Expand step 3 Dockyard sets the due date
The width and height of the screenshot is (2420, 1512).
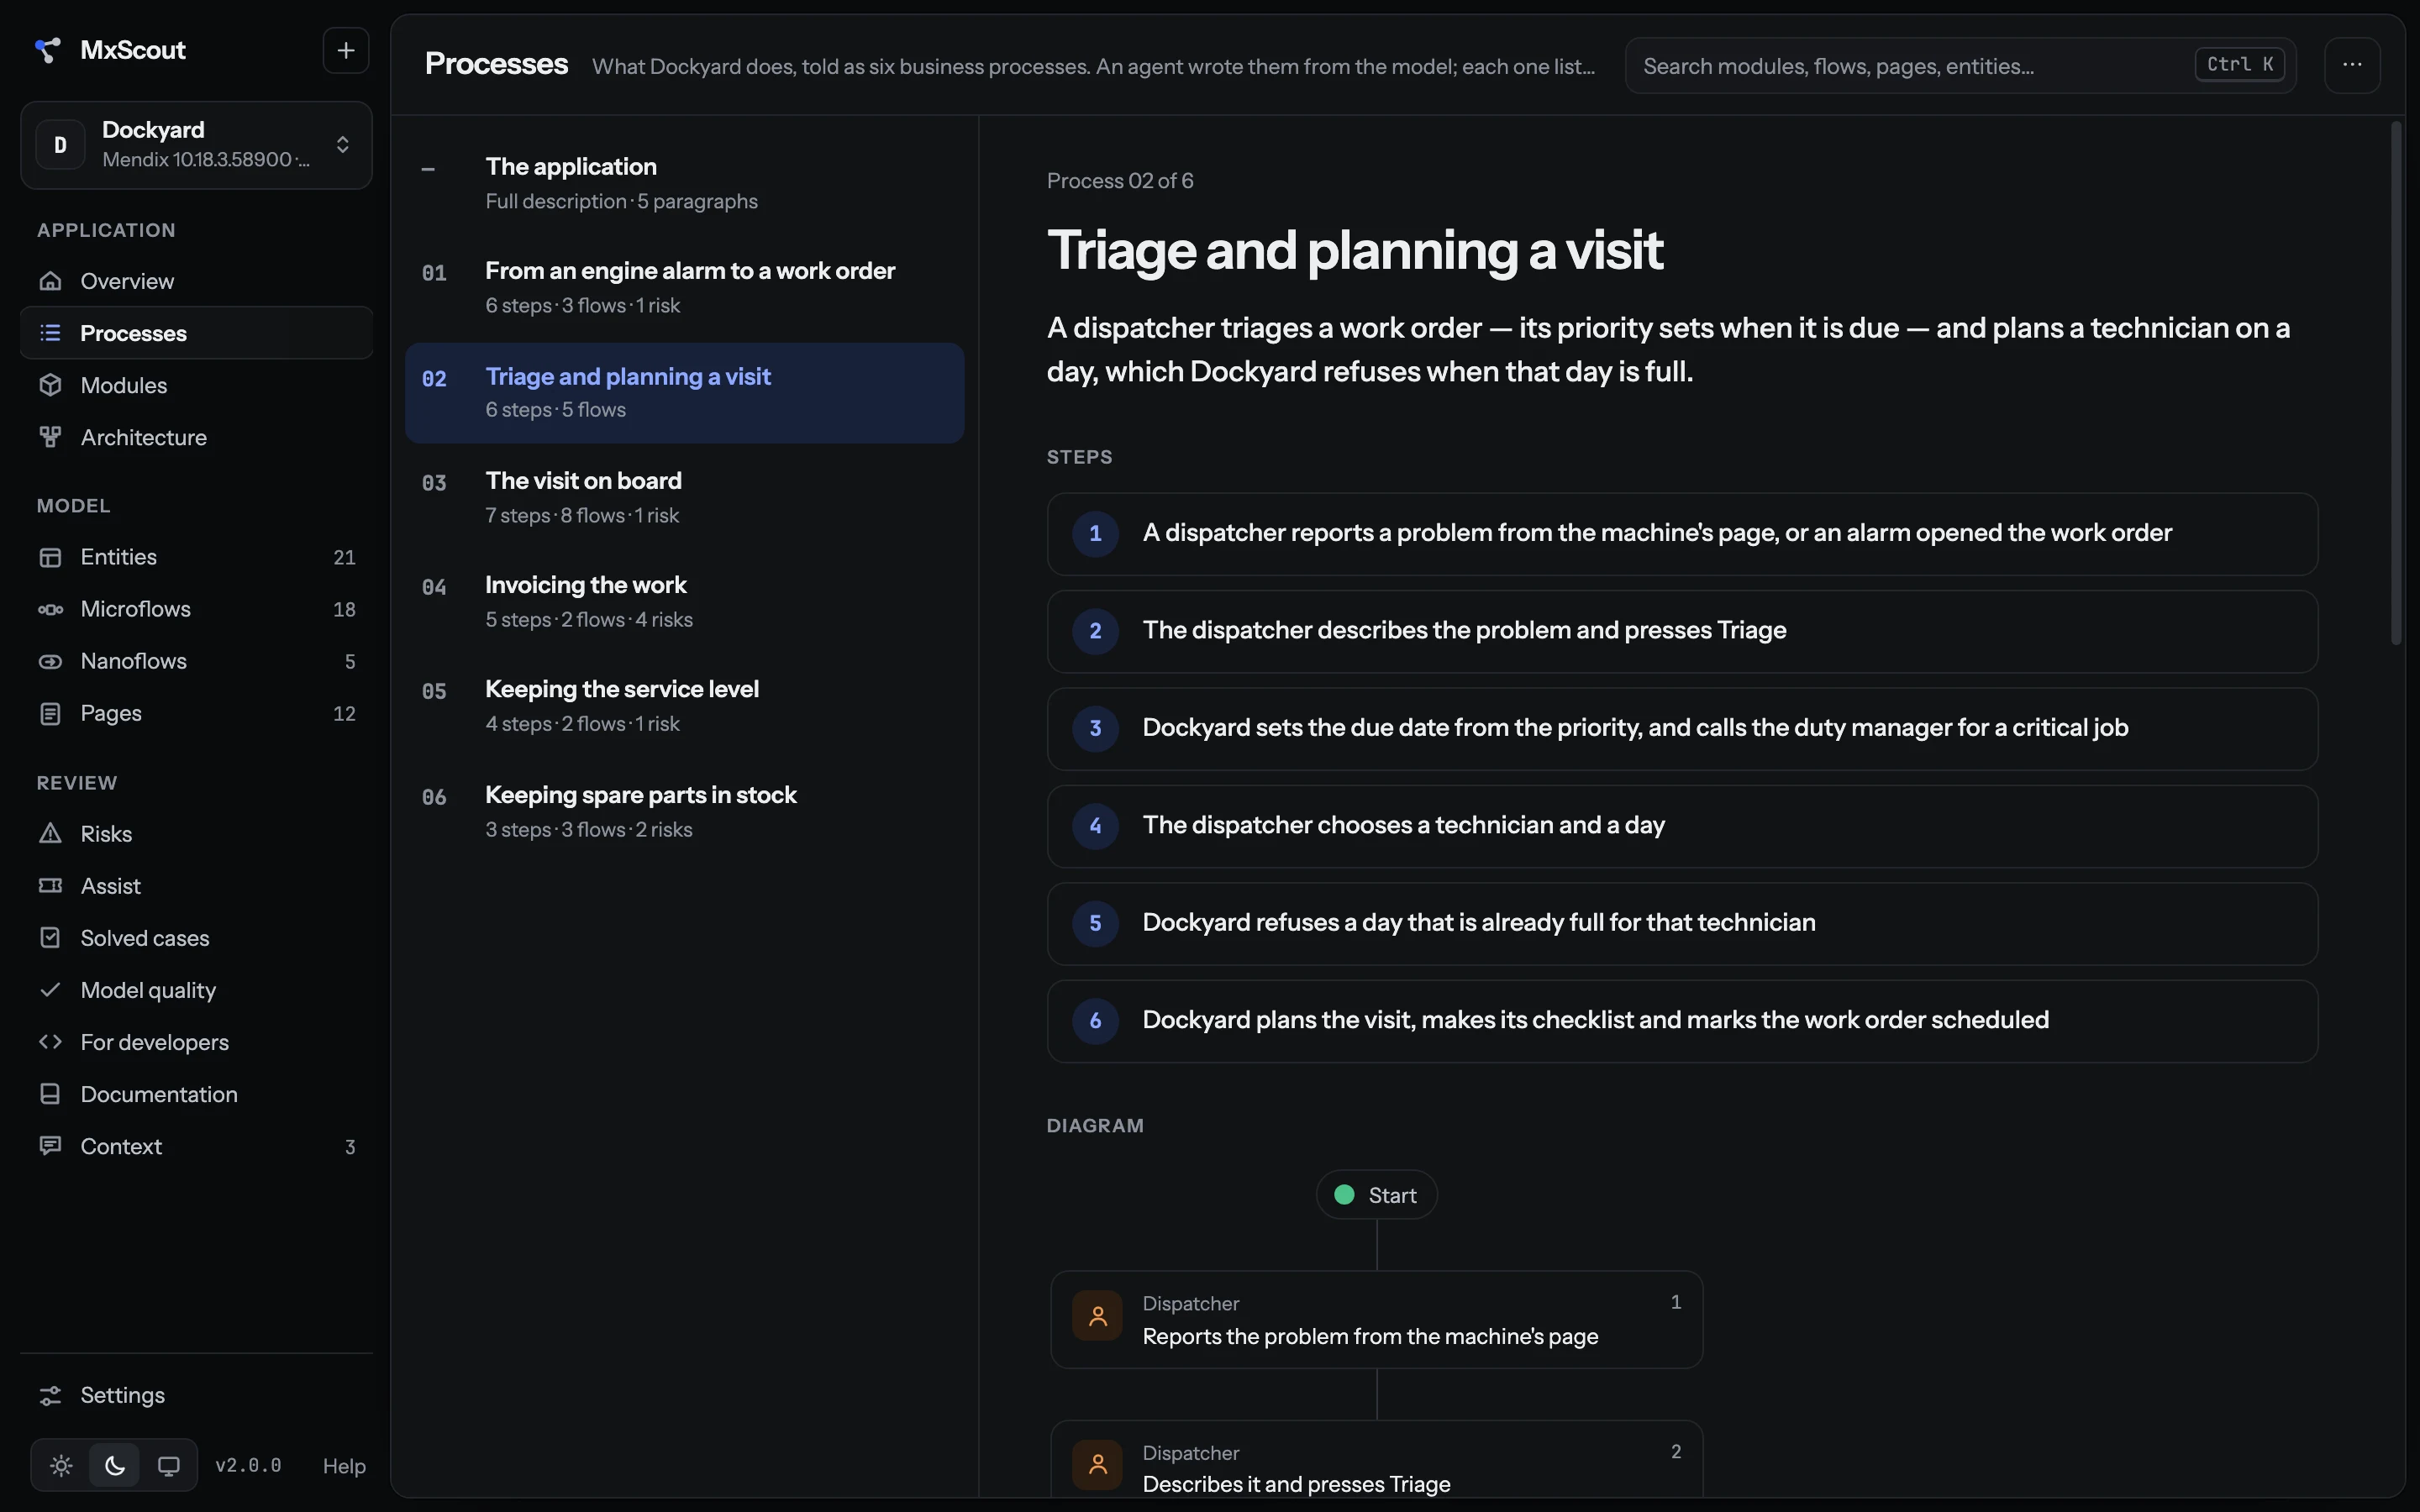(1682, 728)
